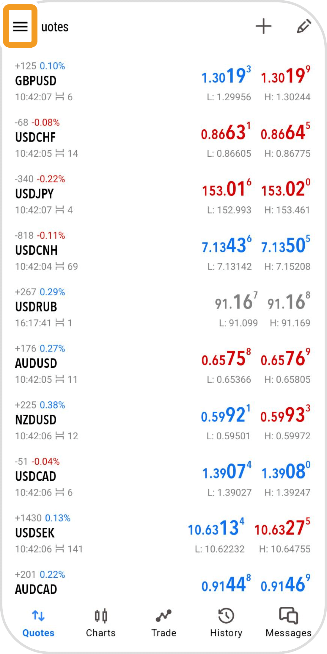Choose the AUDUSD quote row

coord(119,364)
